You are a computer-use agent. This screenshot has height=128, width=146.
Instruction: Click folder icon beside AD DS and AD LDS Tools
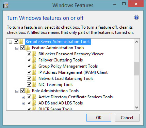(34, 103)
